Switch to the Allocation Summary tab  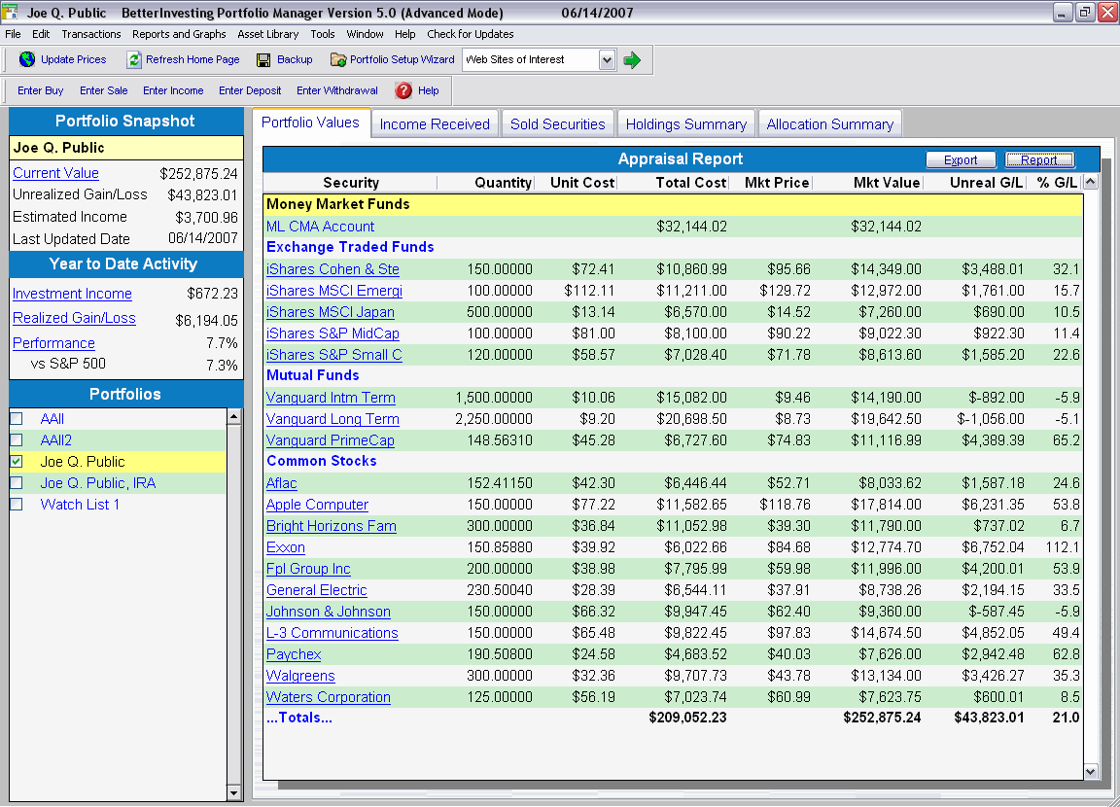point(830,123)
